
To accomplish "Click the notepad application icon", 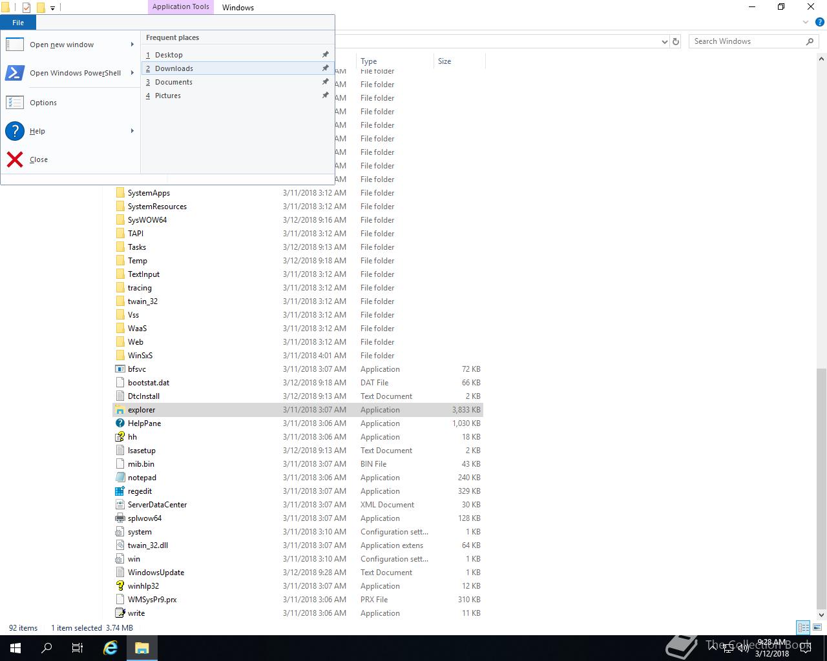I will click(x=120, y=478).
